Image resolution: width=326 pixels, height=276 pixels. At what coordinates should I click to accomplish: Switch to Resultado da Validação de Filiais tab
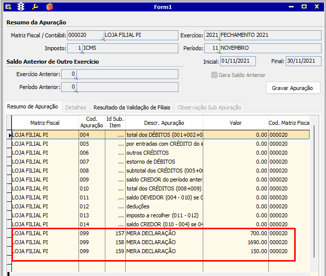[x=132, y=107]
